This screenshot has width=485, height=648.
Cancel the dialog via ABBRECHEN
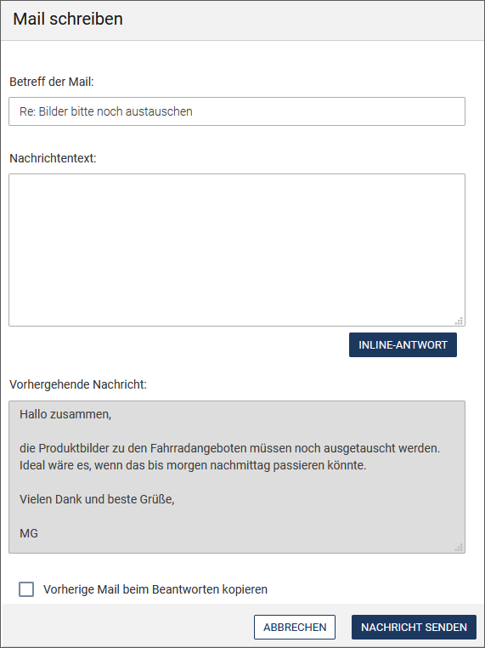pyautogui.click(x=295, y=627)
